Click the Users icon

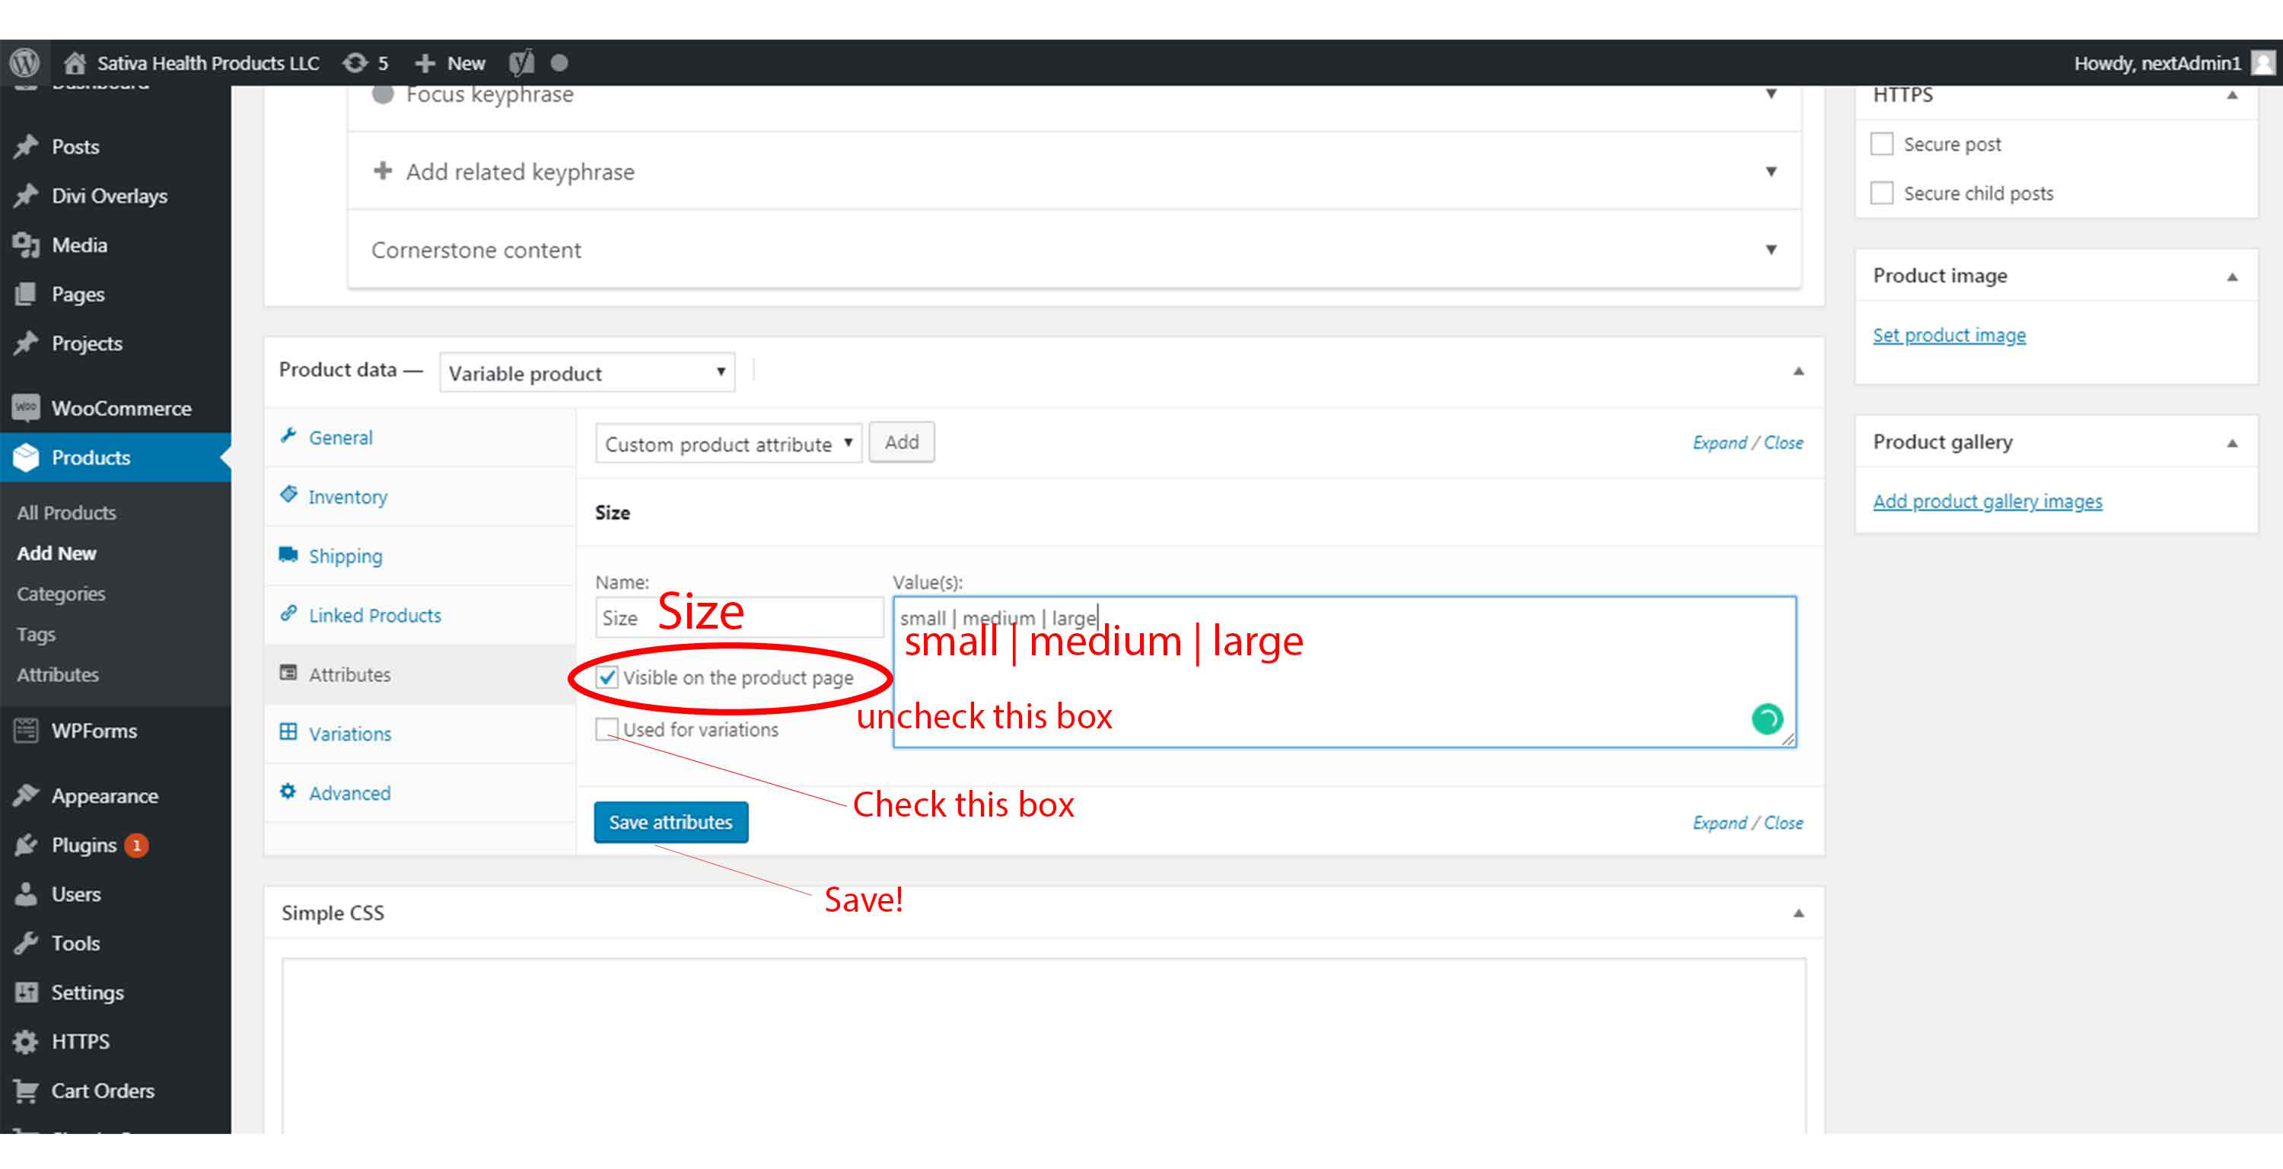pyautogui.click(x=26, y=893)
